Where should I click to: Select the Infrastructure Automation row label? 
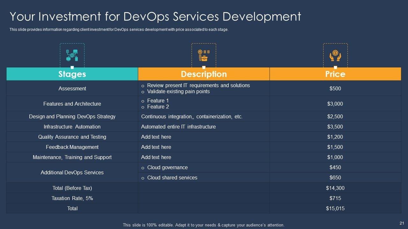coord(72,127)
